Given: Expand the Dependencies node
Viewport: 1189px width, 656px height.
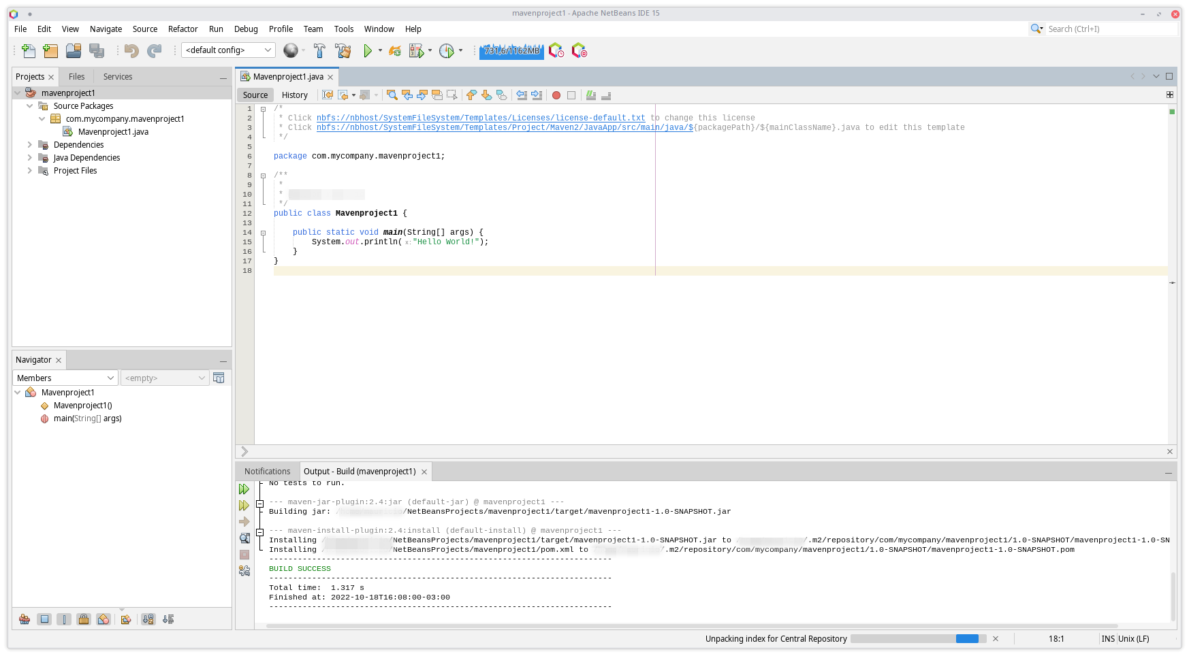Looking at the screenshot, I should point(29,144).
